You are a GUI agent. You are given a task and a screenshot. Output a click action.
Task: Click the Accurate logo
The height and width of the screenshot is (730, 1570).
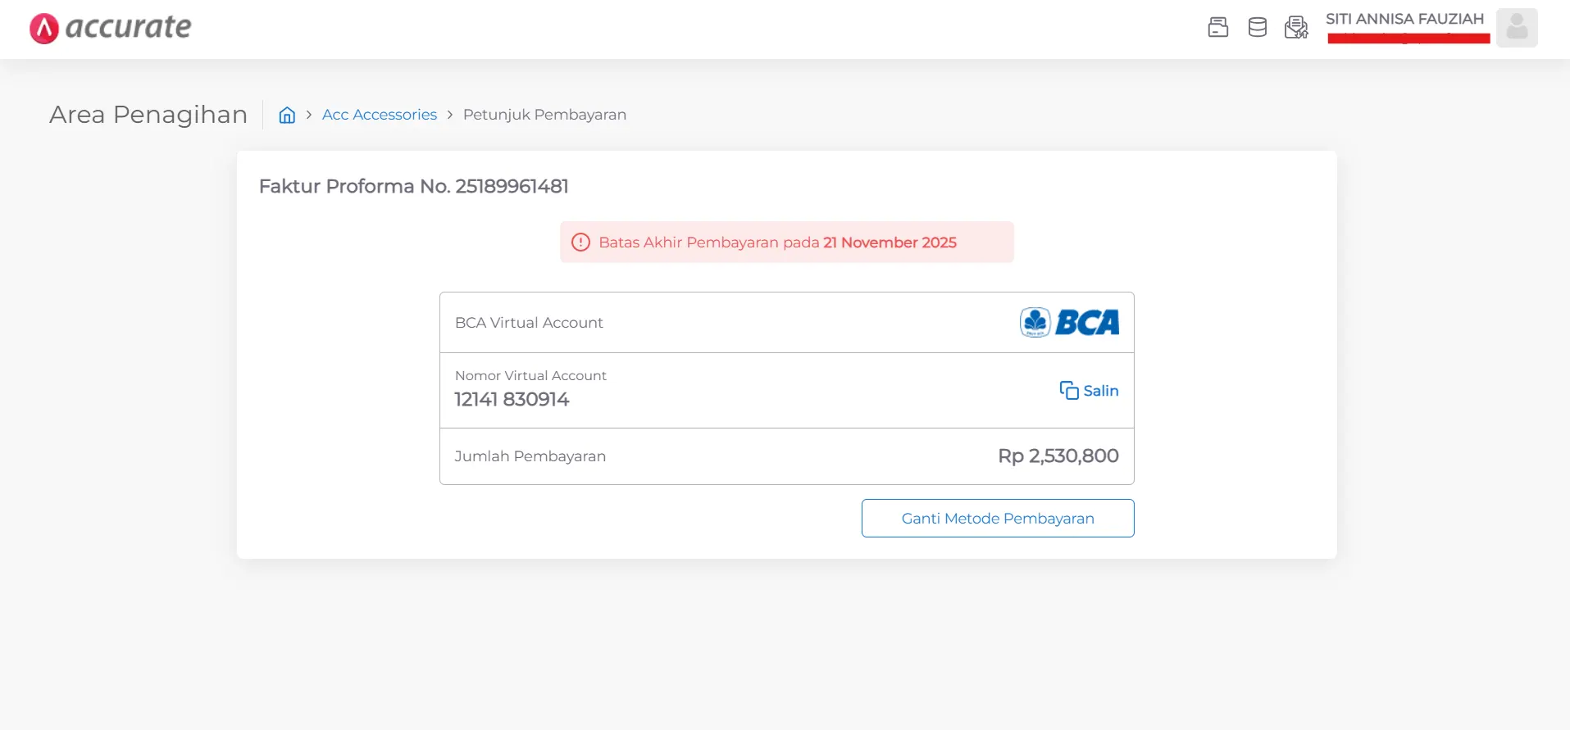[110, 28]
